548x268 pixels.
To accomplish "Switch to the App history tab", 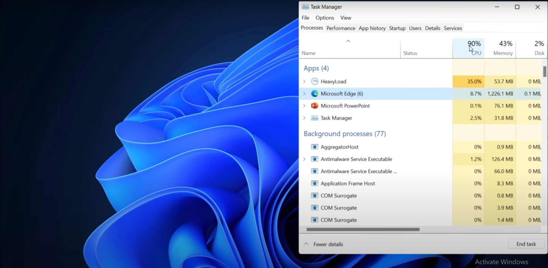I will 372,28.
